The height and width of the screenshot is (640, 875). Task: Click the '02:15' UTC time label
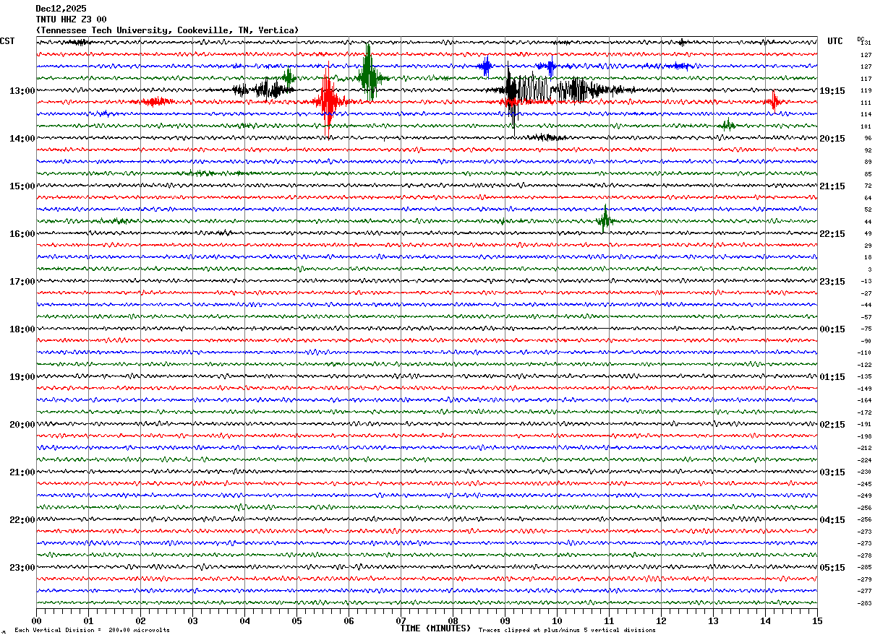832,425
